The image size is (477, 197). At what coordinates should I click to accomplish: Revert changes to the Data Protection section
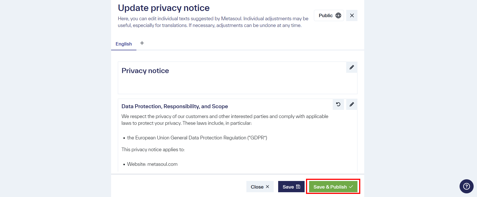[338, 104]
